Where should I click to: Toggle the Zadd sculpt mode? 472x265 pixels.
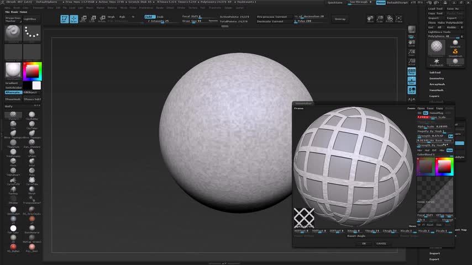click(149, 17)
